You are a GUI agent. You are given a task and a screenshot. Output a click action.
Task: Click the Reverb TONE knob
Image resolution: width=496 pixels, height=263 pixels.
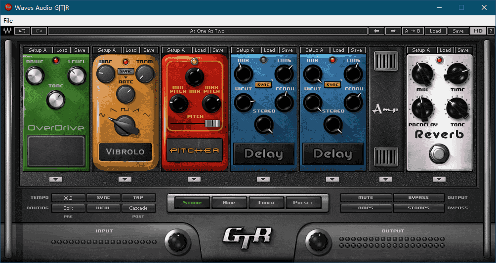457,109
